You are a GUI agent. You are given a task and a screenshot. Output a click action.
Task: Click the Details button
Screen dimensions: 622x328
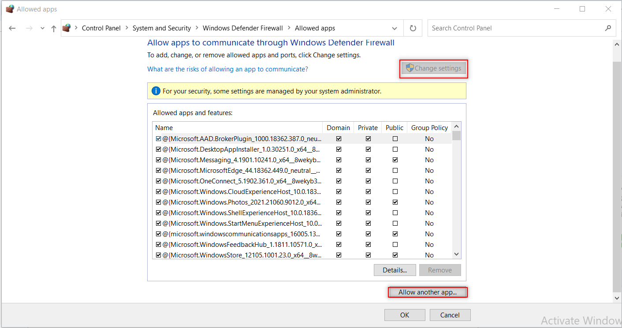[x=395, y=270]
